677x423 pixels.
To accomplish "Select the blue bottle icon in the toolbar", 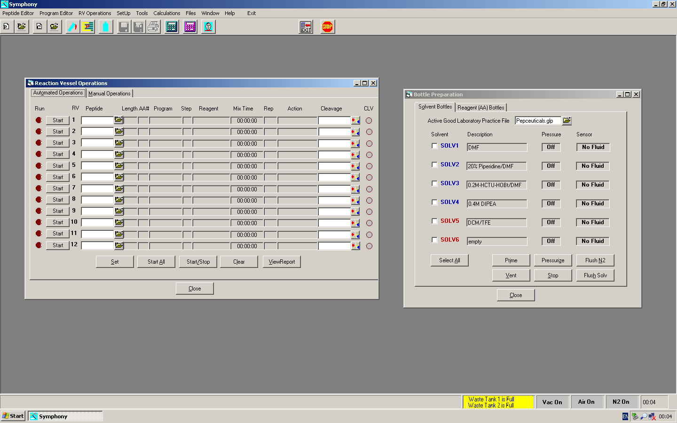I will tap(105, 27).
